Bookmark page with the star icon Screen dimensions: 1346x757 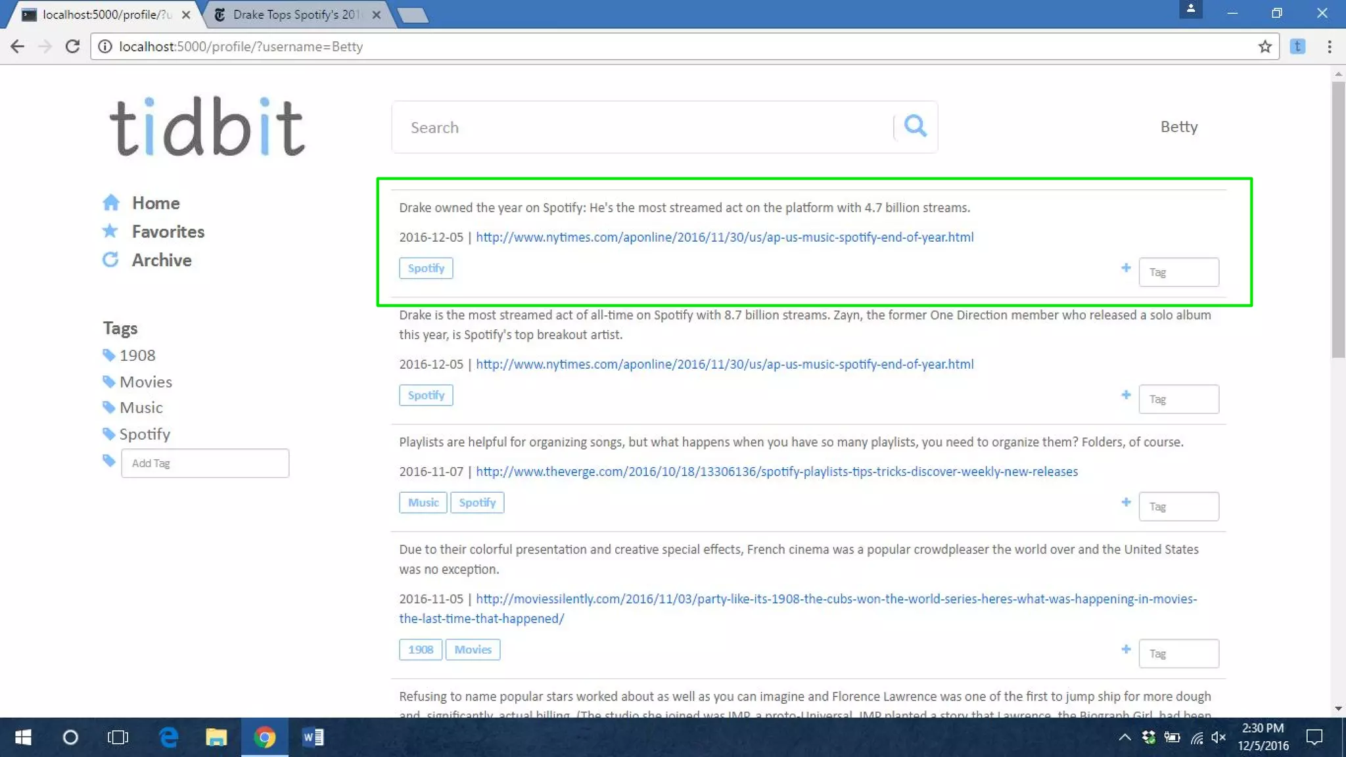(1265, 47)
